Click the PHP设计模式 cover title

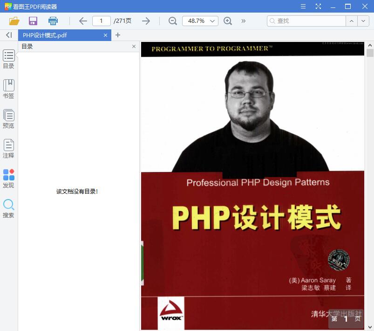(x=257, y=217)
